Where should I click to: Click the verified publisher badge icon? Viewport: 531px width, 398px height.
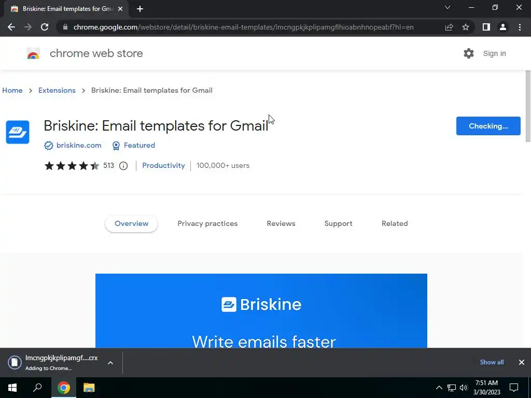[x=48, y=146]
